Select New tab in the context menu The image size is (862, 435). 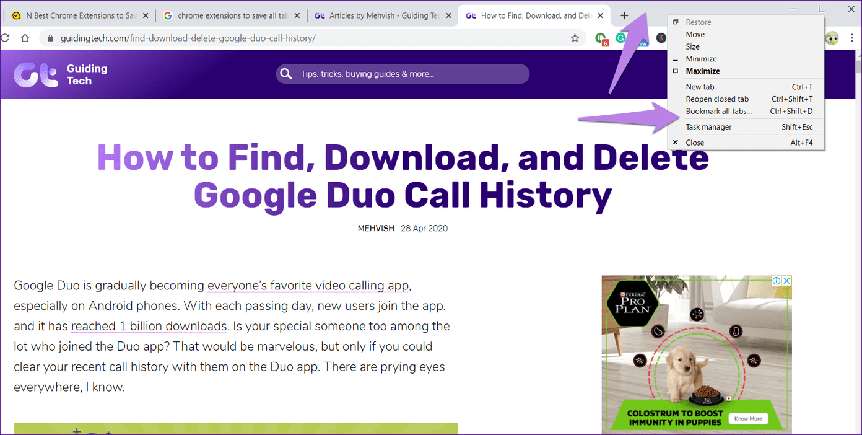tap(746, 87)
